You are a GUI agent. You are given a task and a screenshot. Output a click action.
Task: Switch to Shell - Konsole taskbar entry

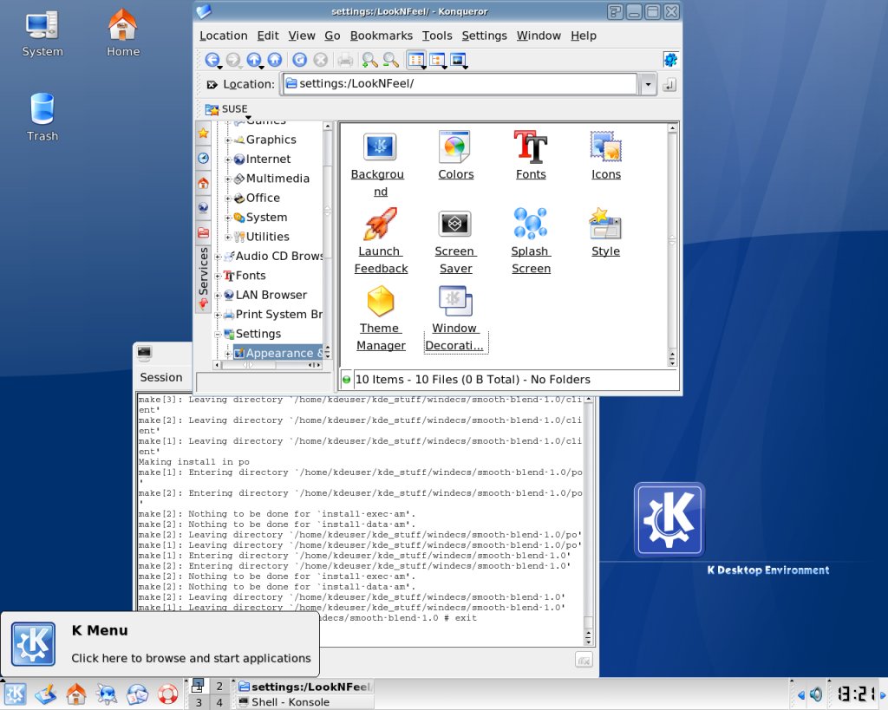point(304,702)
